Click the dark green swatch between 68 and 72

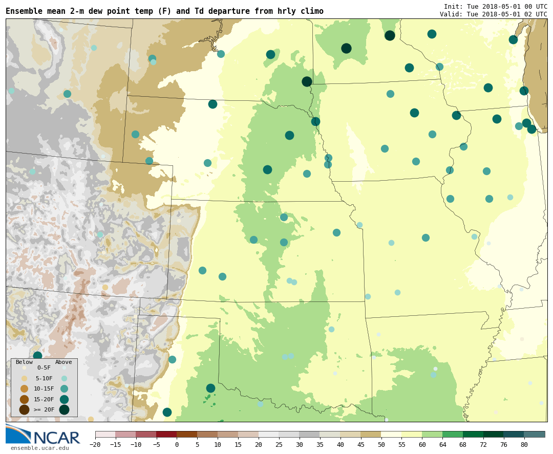tap(473, 434)
